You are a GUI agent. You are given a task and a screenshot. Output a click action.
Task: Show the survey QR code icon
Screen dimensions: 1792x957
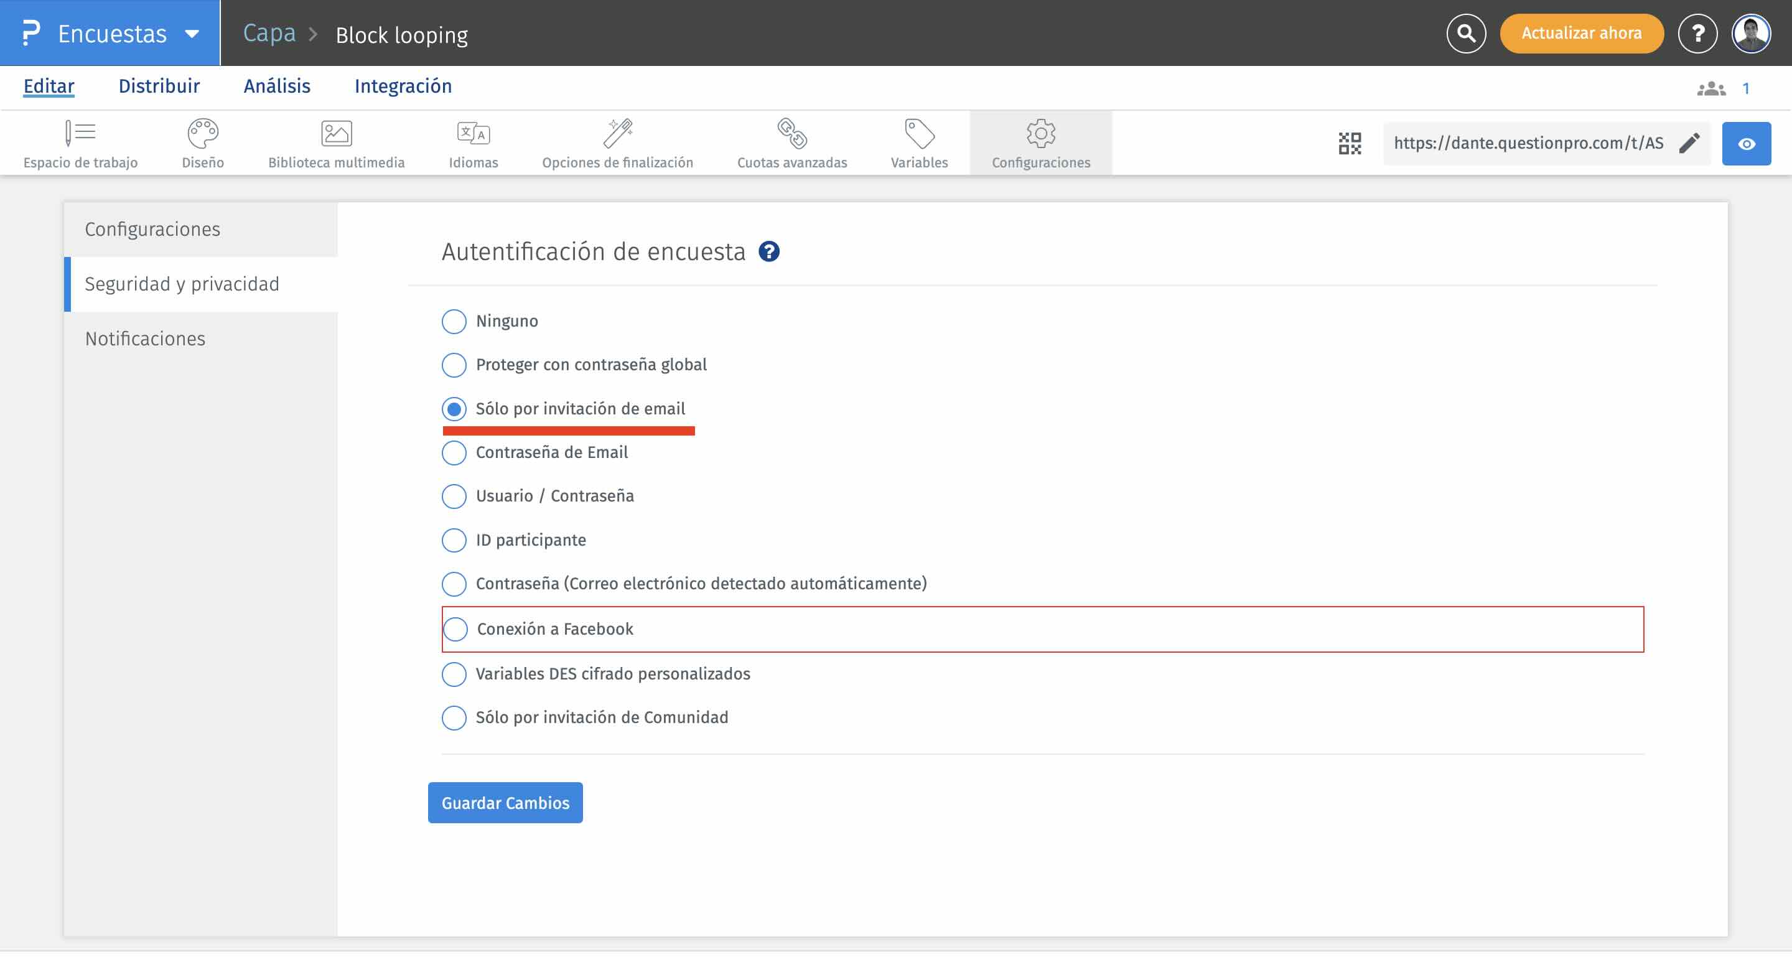coord(1350,143)
